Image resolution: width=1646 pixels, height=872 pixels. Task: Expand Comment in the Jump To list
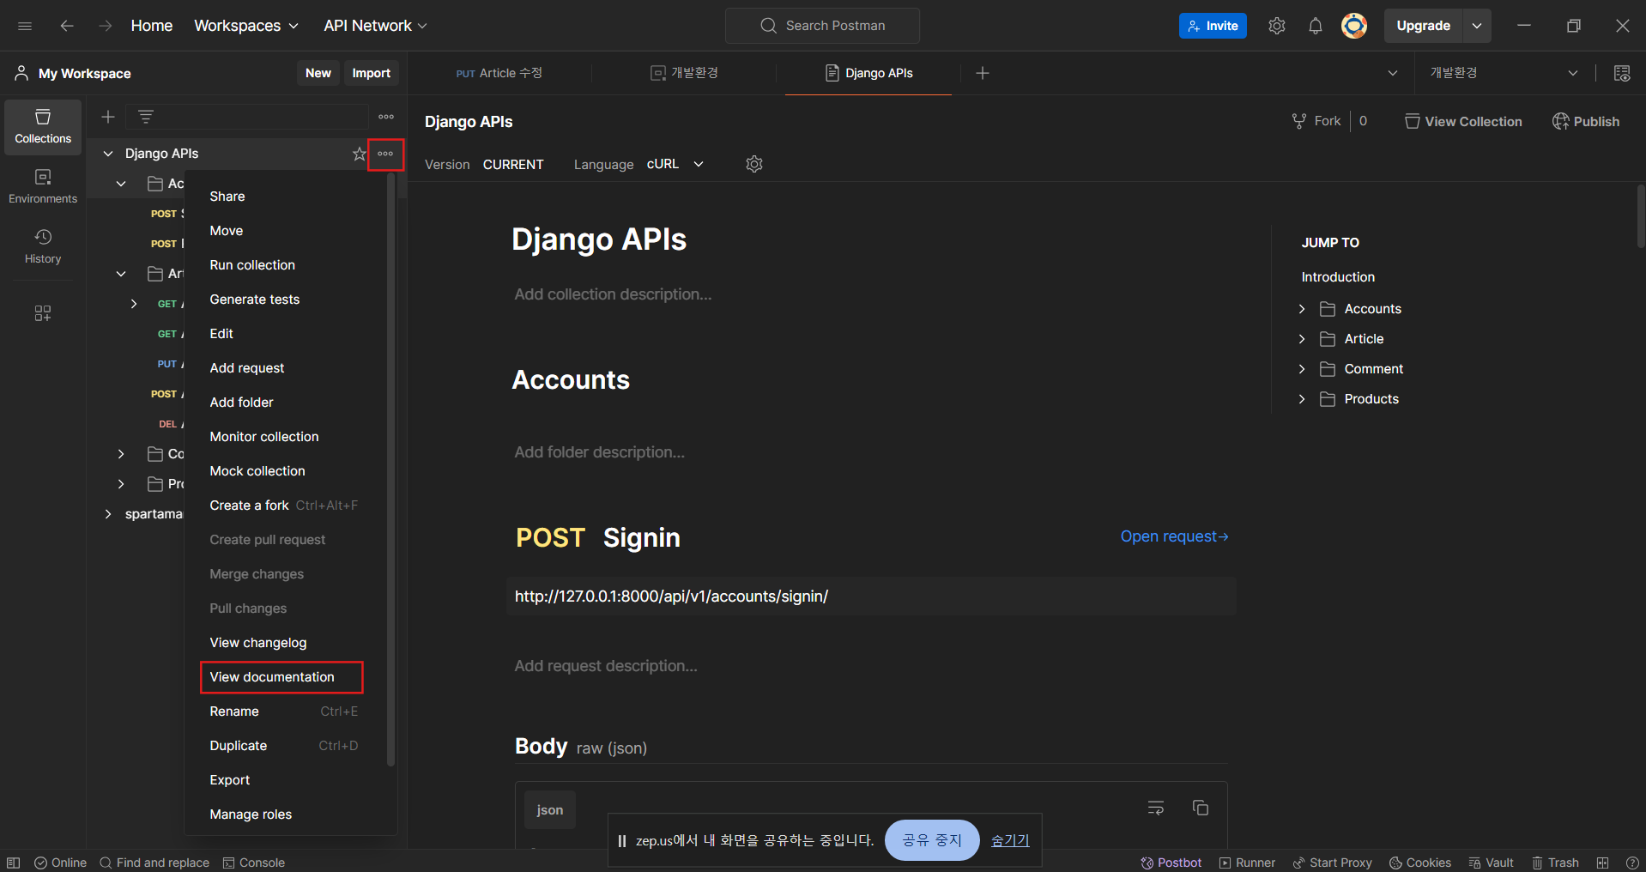click(x=1302, y=369)
